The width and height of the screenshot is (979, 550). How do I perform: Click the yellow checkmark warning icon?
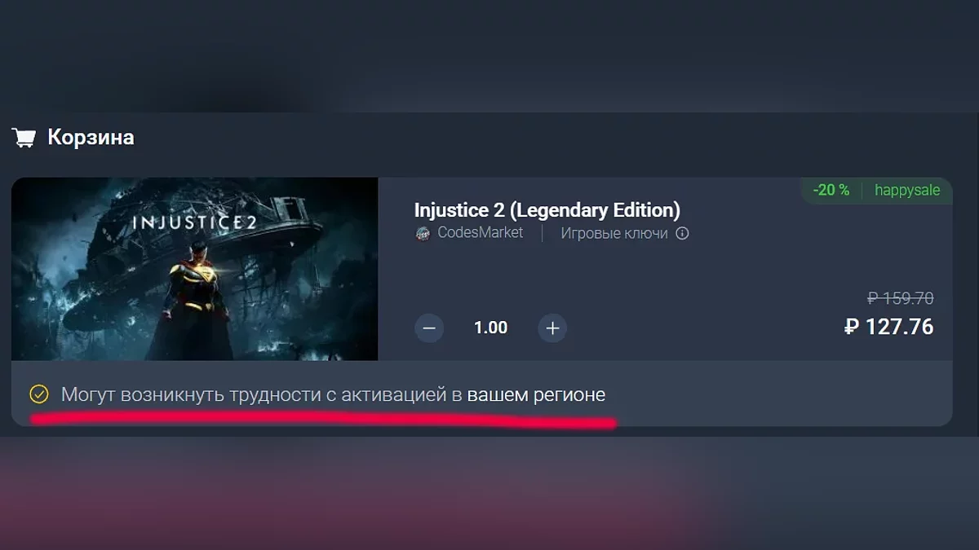[38, 394]
